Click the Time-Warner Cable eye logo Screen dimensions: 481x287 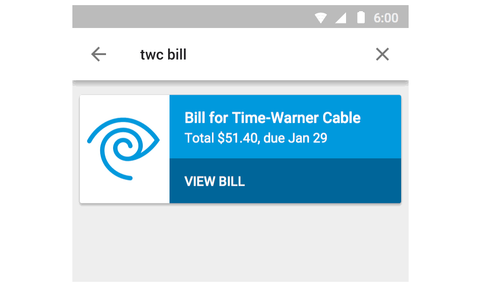[123, 148]
